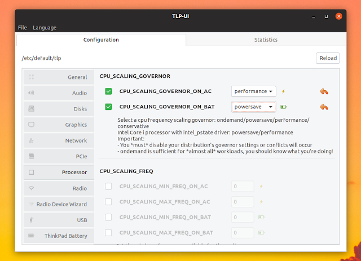Image resolution: width=361 pixels, height=261 pixels.
Task: Enable the CPU_SCALING_MIN_FREQ_ON_AC checkbox
Action: (108, 186)
